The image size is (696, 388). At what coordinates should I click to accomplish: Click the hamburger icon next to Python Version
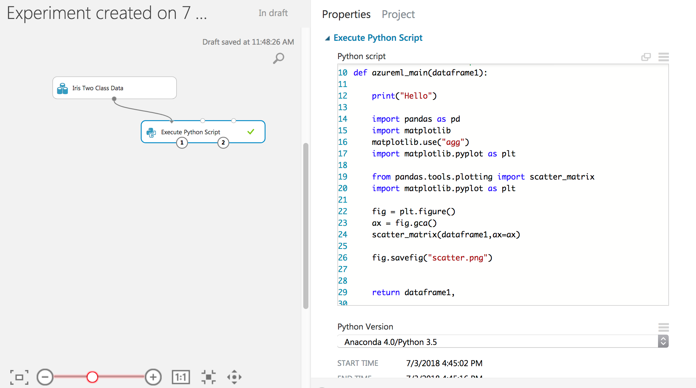[663, 327]
